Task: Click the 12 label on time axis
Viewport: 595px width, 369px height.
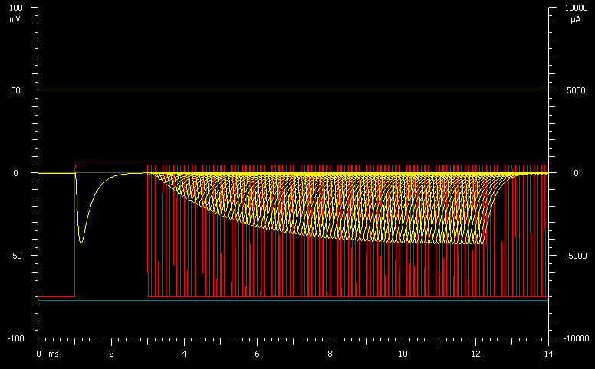Action: point(476,354)
